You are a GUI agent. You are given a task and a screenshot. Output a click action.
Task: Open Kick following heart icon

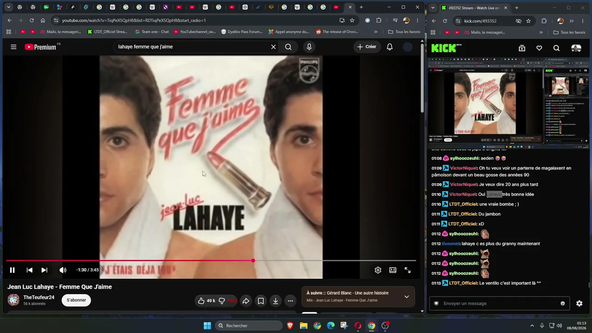coord(539,48)
